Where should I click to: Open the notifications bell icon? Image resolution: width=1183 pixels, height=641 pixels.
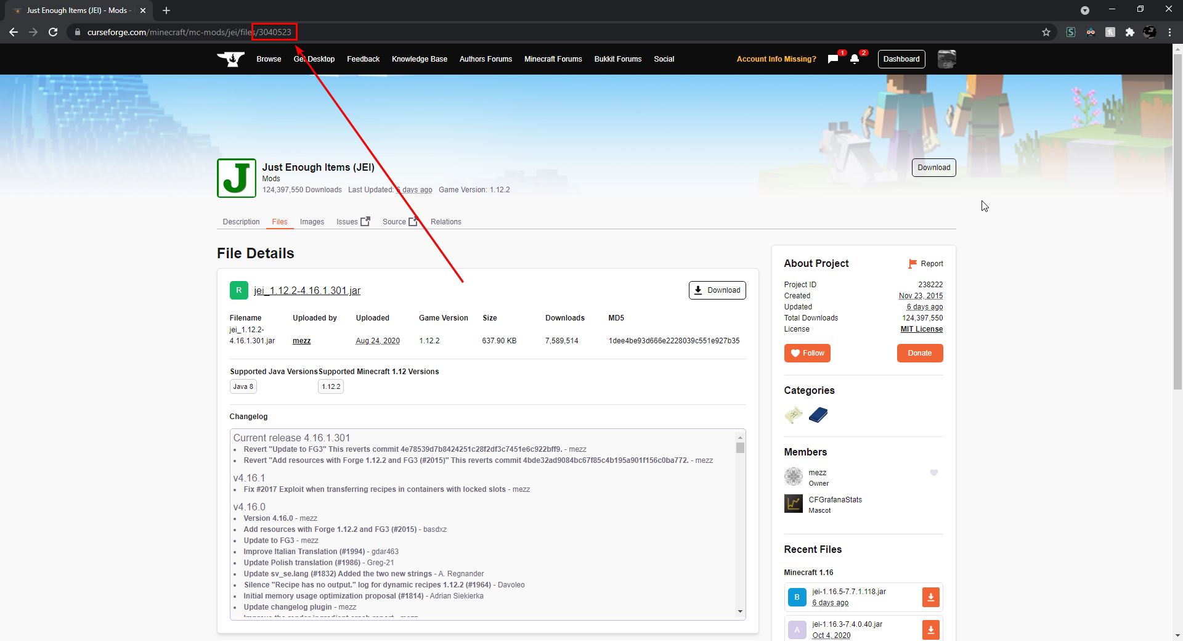(855, 59)
